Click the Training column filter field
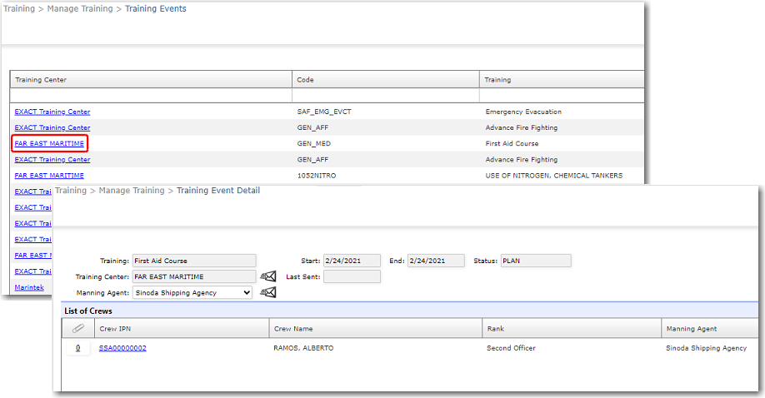Screen dimensions: 765x398 click(562, 96)
